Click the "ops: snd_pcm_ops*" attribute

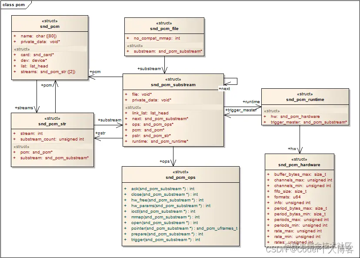click(153, 124)
